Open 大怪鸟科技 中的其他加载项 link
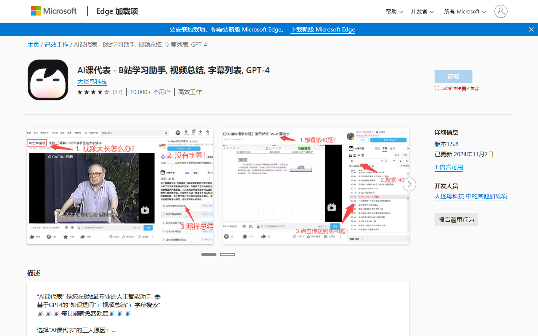538x336 pixels. click(x=471, y=196)
